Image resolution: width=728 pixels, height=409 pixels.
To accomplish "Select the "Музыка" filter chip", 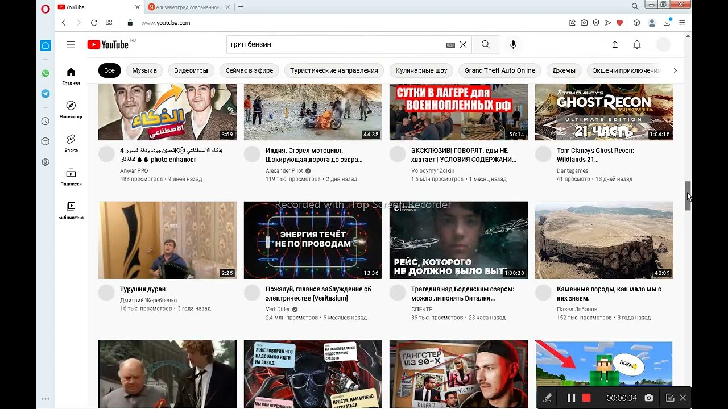I will 144,70.
